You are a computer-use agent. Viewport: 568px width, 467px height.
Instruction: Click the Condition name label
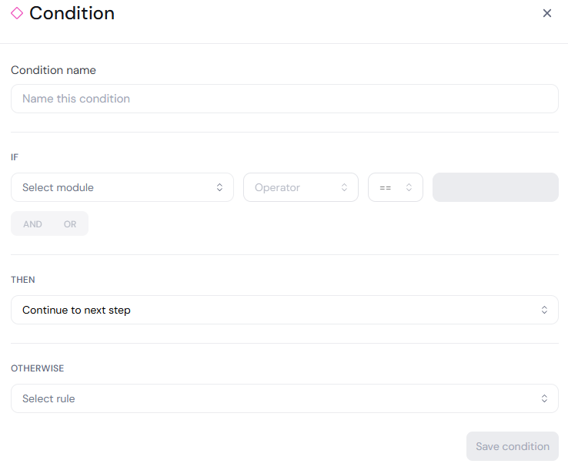pos(53,70)
